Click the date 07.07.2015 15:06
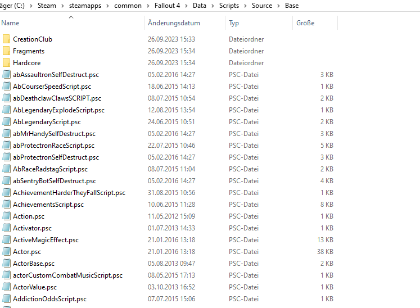This screenshot has height=308, width=420. tap(171, 298)
